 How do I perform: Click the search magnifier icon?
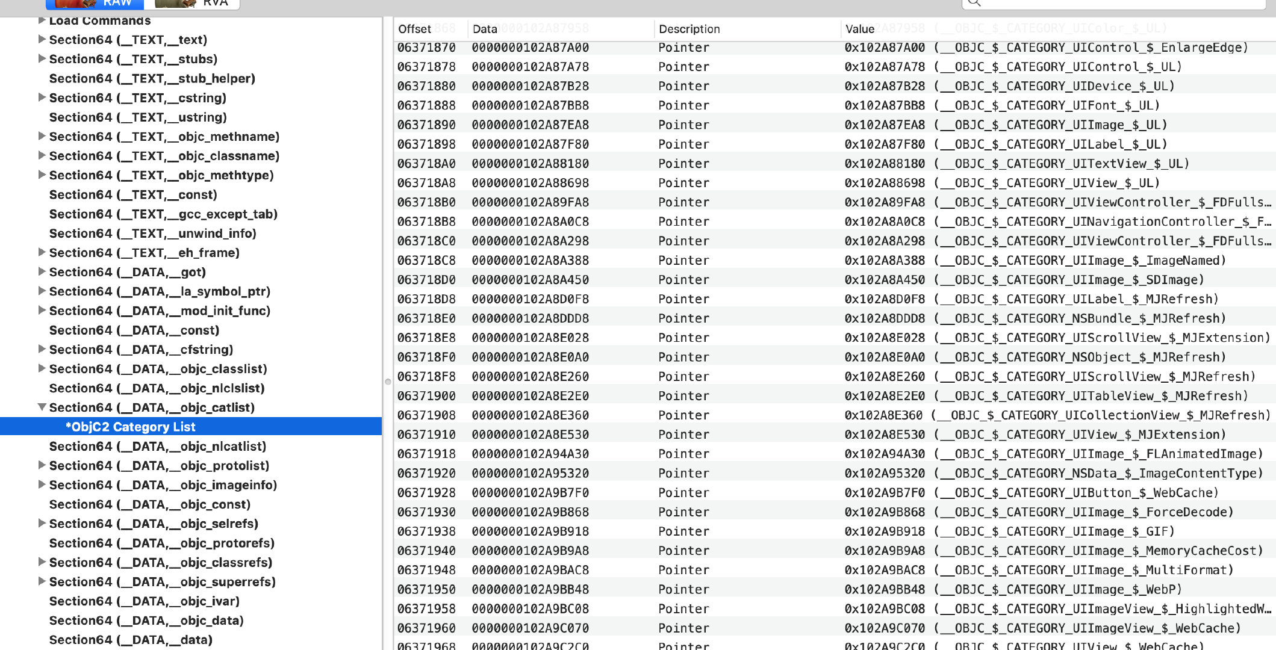pos(974,3)
